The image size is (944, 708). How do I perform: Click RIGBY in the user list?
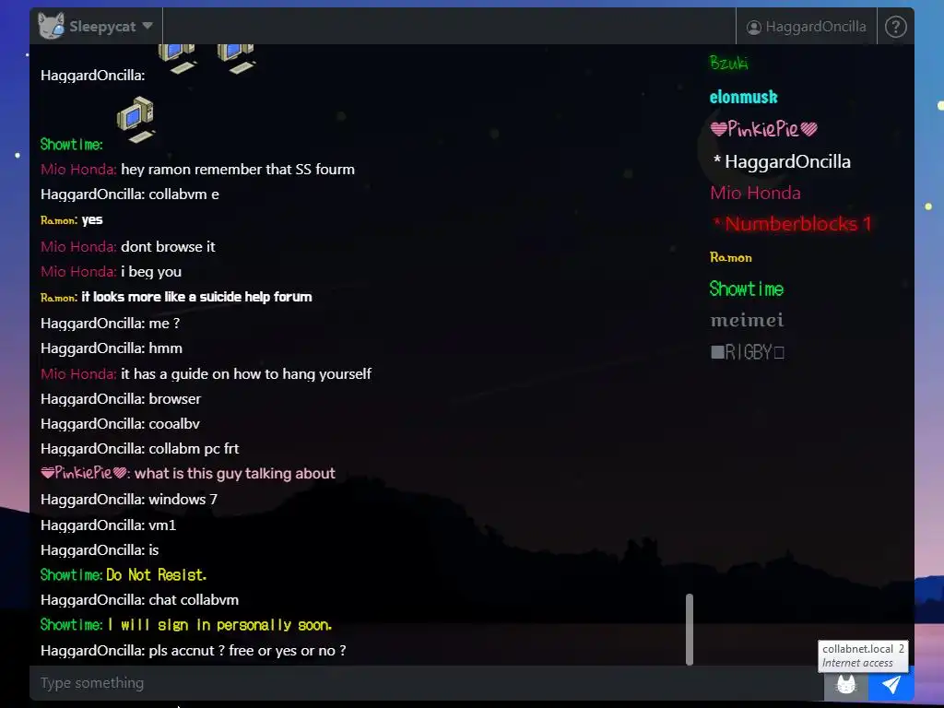click(747, 352)
